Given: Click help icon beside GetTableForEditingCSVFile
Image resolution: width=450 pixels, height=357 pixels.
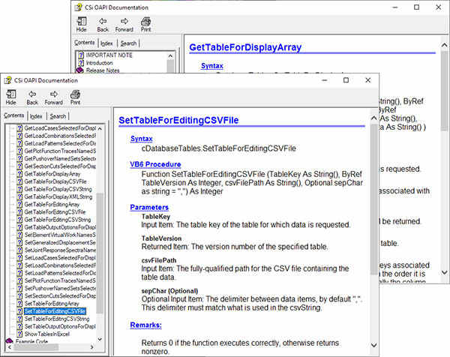Looking at the screenshot, I should pos(19,212).
